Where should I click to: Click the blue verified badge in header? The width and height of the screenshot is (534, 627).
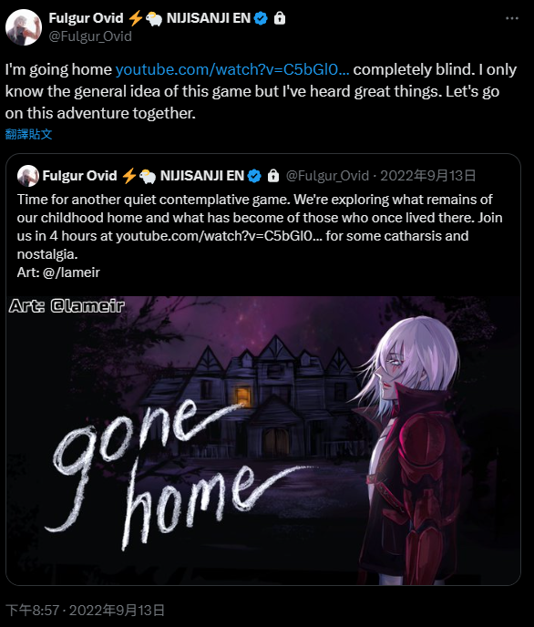click(x=261, y=18)
